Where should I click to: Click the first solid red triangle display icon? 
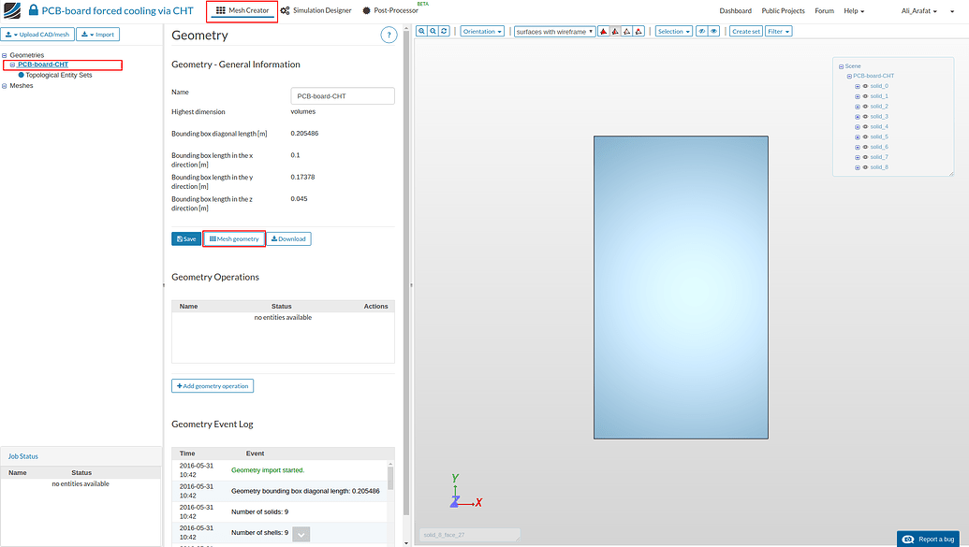[x=604, y=31]
